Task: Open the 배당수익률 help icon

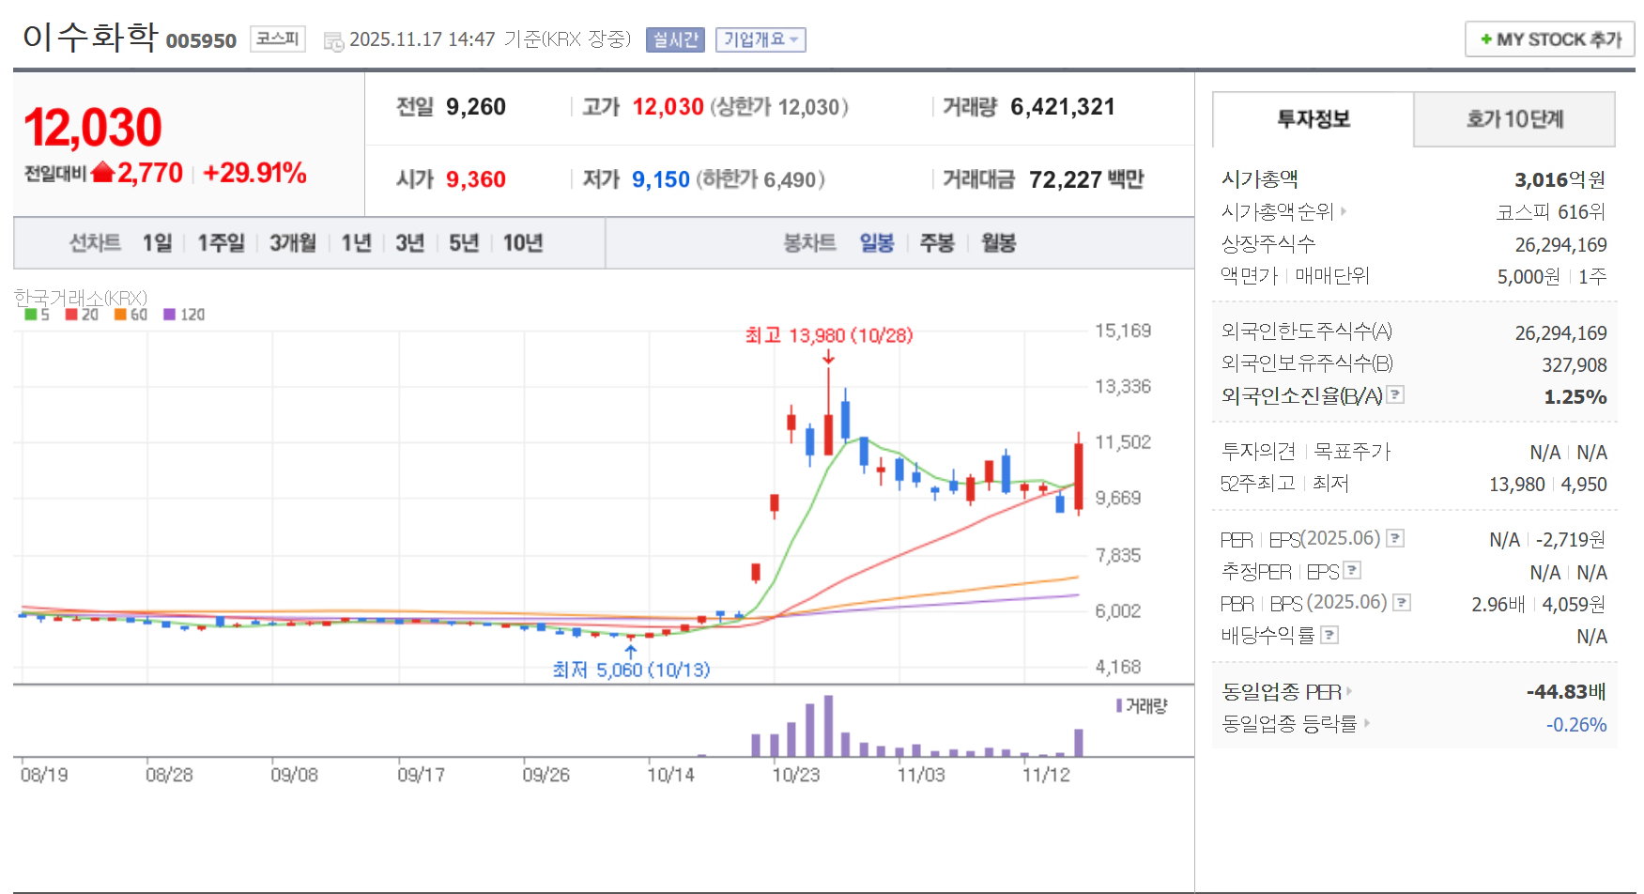Action: click(x=1329, y=634)
